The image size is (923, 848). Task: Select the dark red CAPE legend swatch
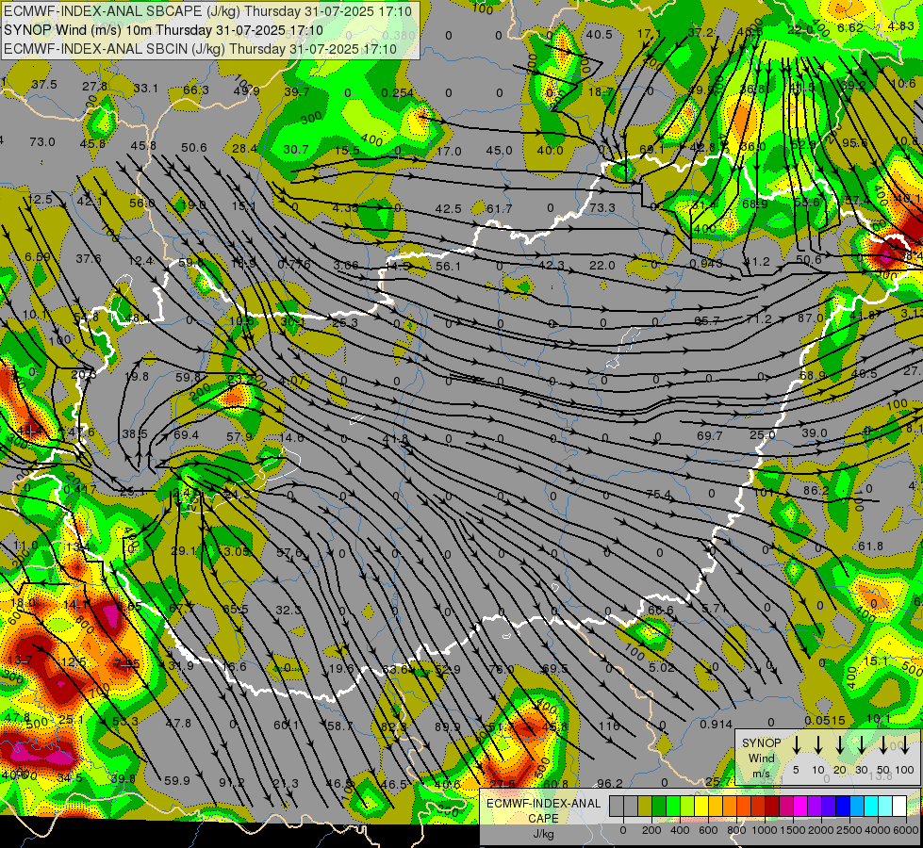click(x=772, y=807)
